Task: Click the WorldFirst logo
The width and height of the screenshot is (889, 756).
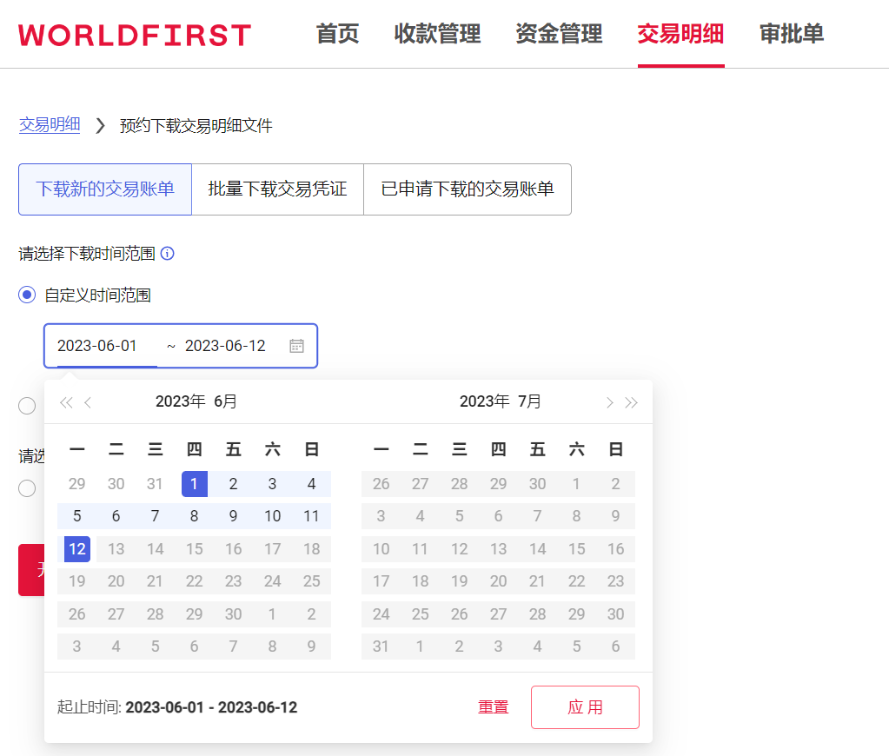Action: (x=135, y=35)
